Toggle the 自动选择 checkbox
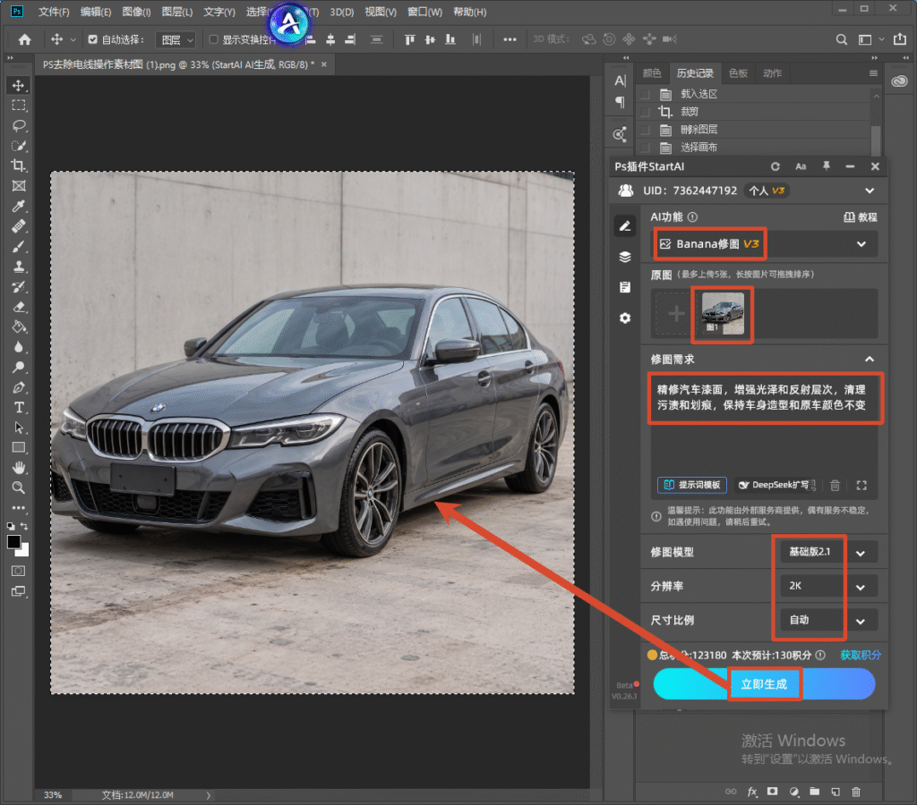 point(92,39)
